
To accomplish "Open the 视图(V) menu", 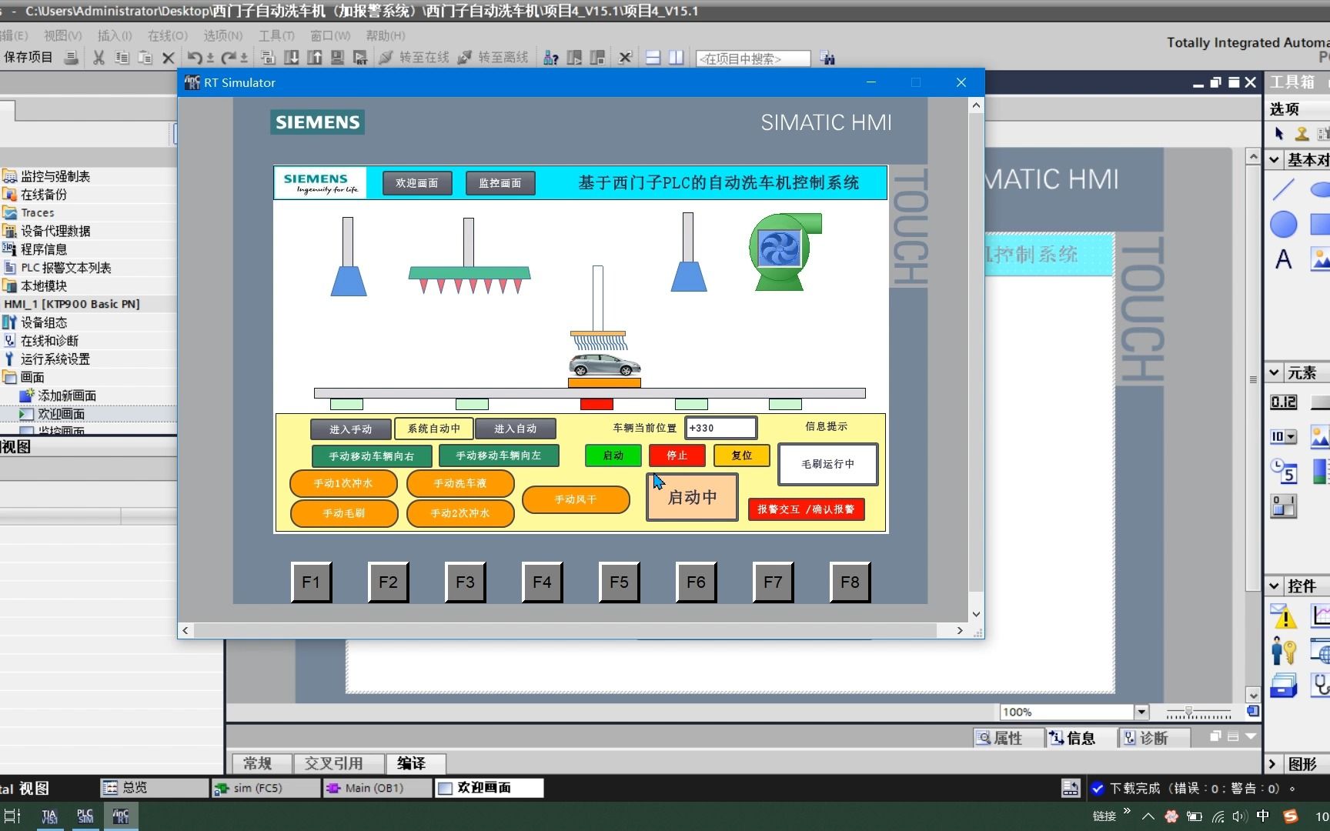I will (62, 35).
